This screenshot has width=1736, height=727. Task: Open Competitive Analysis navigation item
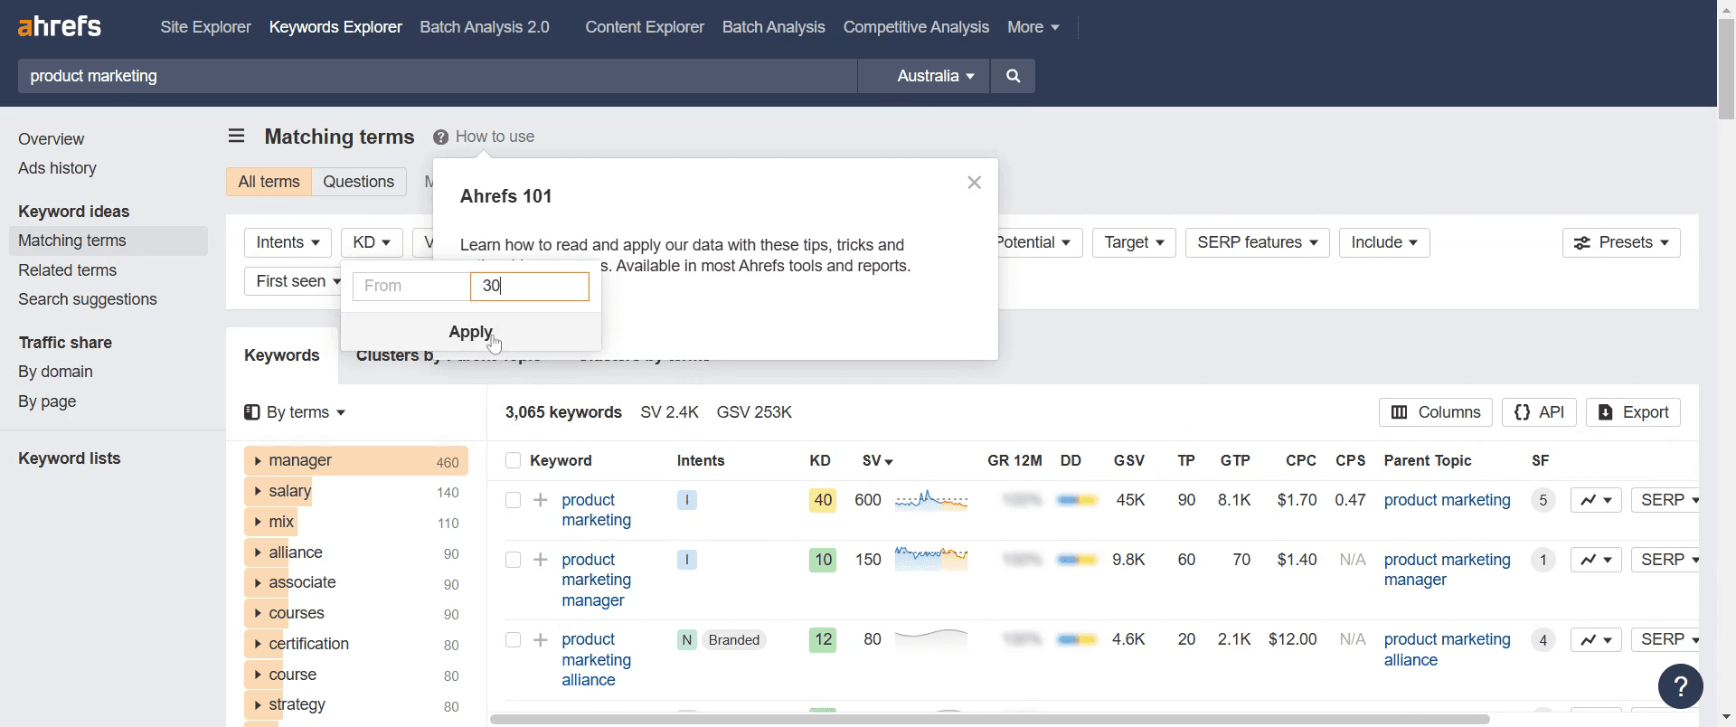(916, 27)
